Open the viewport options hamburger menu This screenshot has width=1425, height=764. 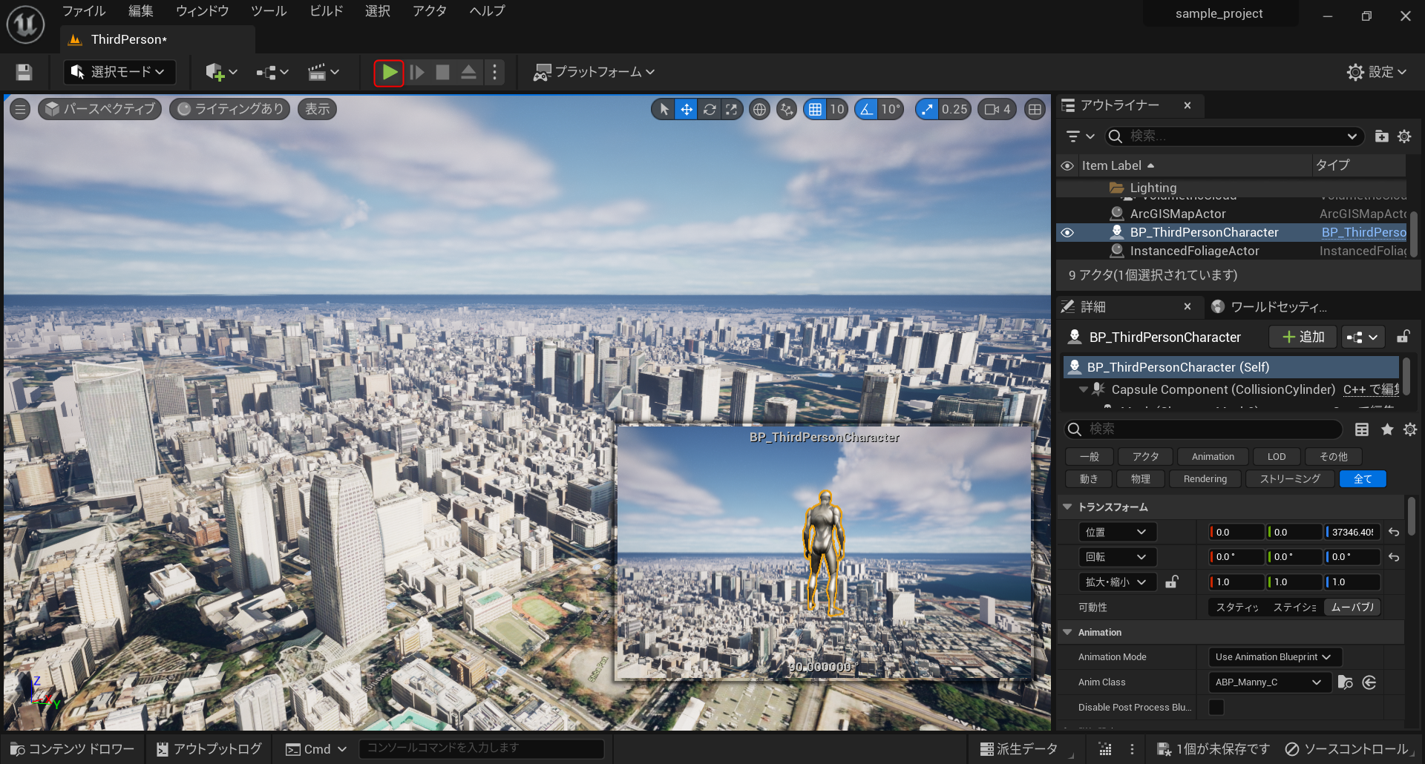click(x=20, y=110)
